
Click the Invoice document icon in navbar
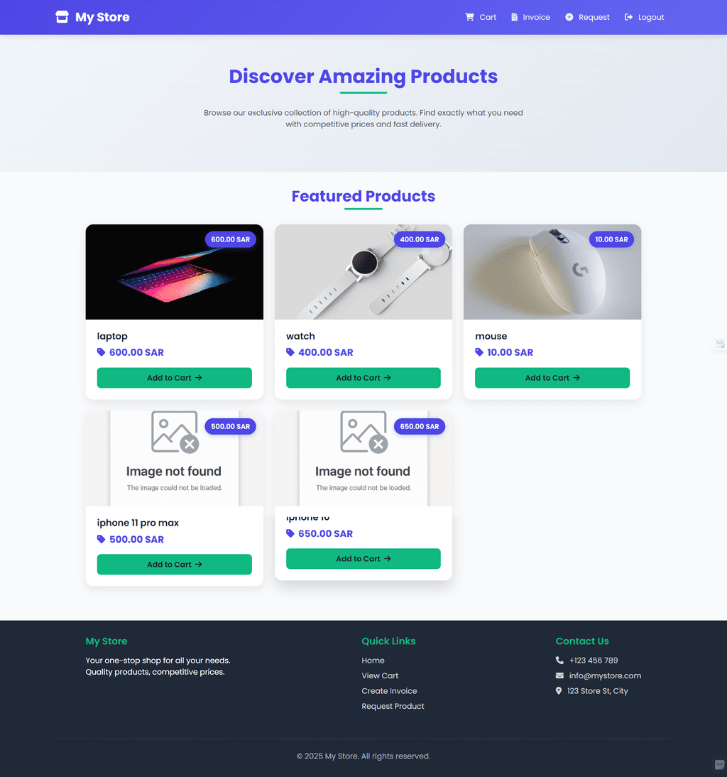pyautogui.click(x=514, y=17)
